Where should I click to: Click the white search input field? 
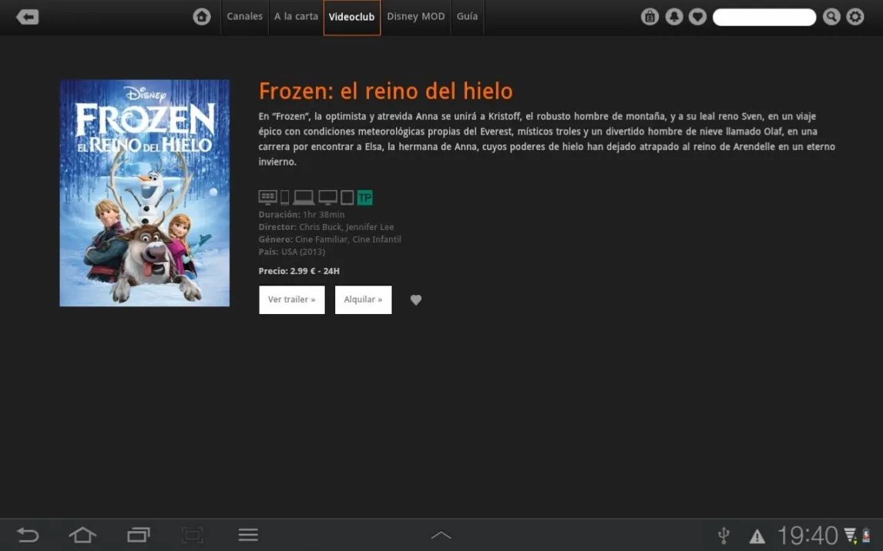coord(764,17)
